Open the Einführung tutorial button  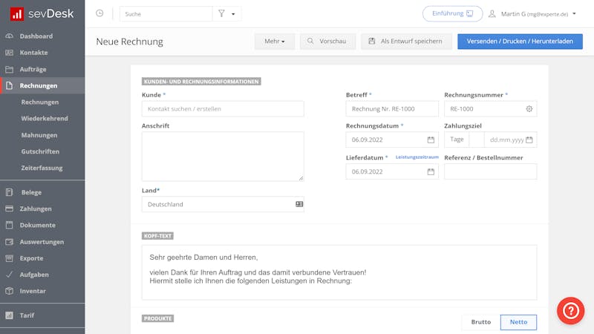pyautogui.click(x=452, y=13)
